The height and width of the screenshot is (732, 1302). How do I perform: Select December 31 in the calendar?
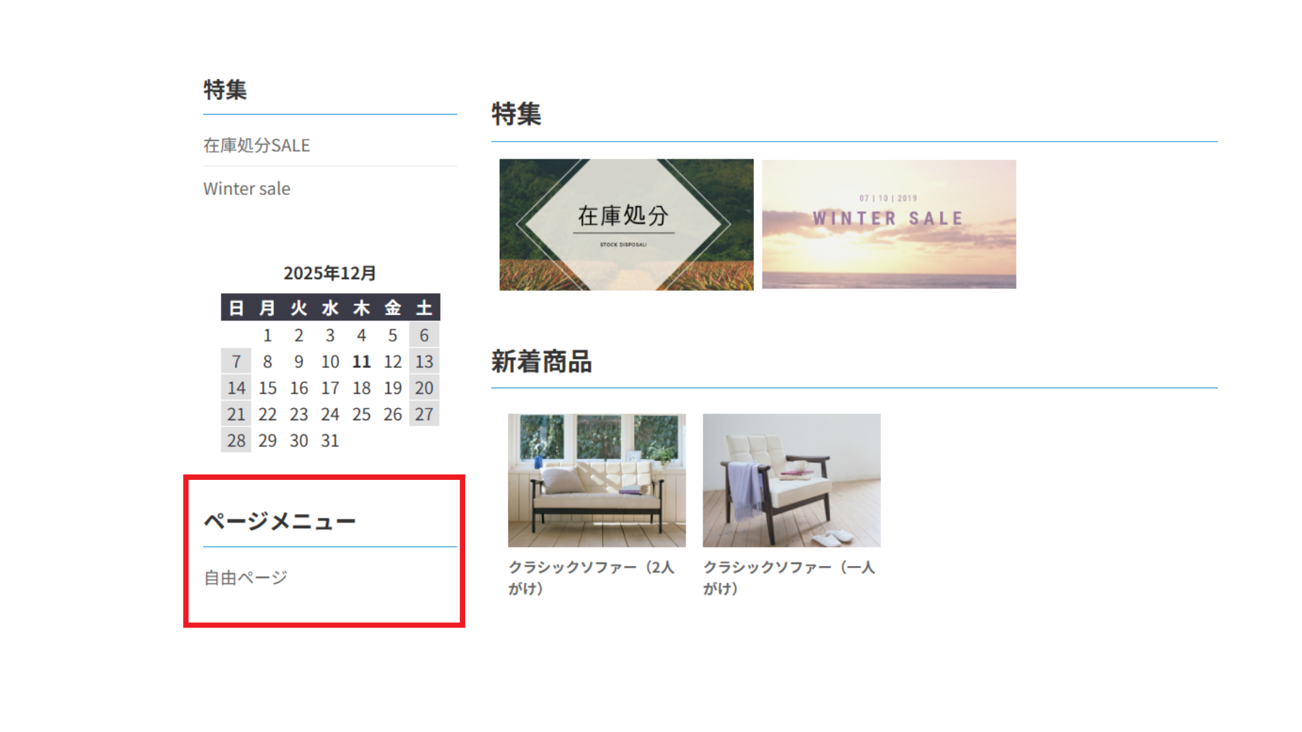330,441
